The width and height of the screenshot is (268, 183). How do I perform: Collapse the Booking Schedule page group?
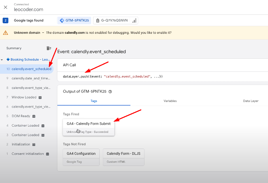[2, 60]
